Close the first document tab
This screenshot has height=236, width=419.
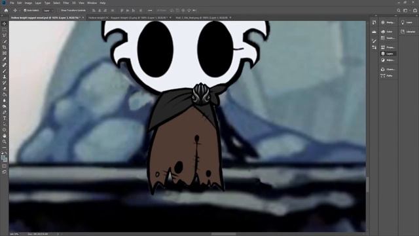(83, 18)
